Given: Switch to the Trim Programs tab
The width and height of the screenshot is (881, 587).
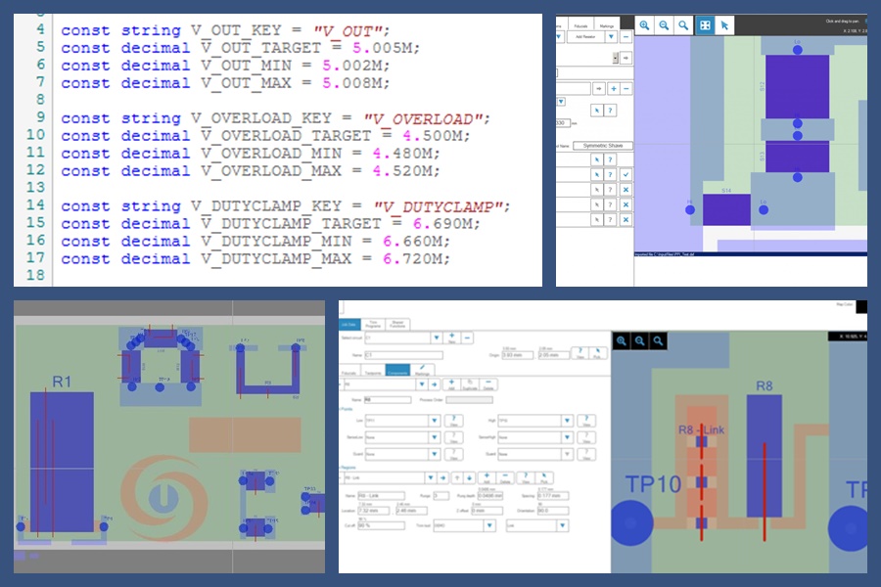Looking at the screenshot, I should (373, 324).
